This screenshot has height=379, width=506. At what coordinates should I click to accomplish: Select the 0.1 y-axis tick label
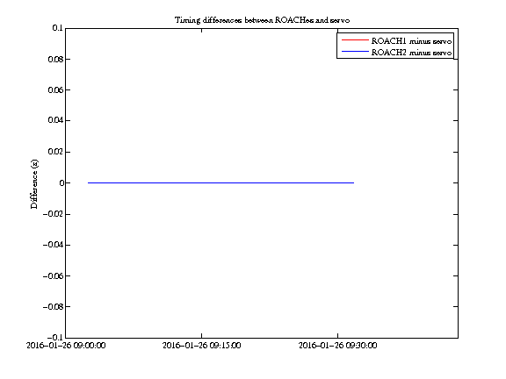(x=57, y=28)
